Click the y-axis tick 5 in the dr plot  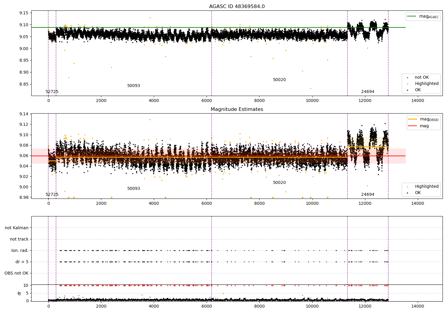coord(27,293)
